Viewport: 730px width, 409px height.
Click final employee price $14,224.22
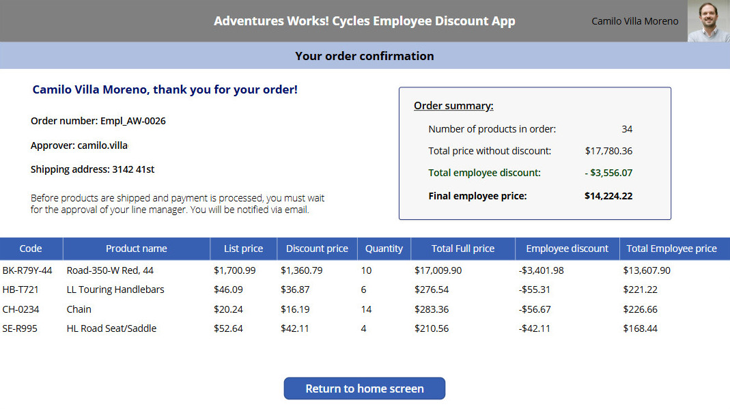(x=608, y=196)
